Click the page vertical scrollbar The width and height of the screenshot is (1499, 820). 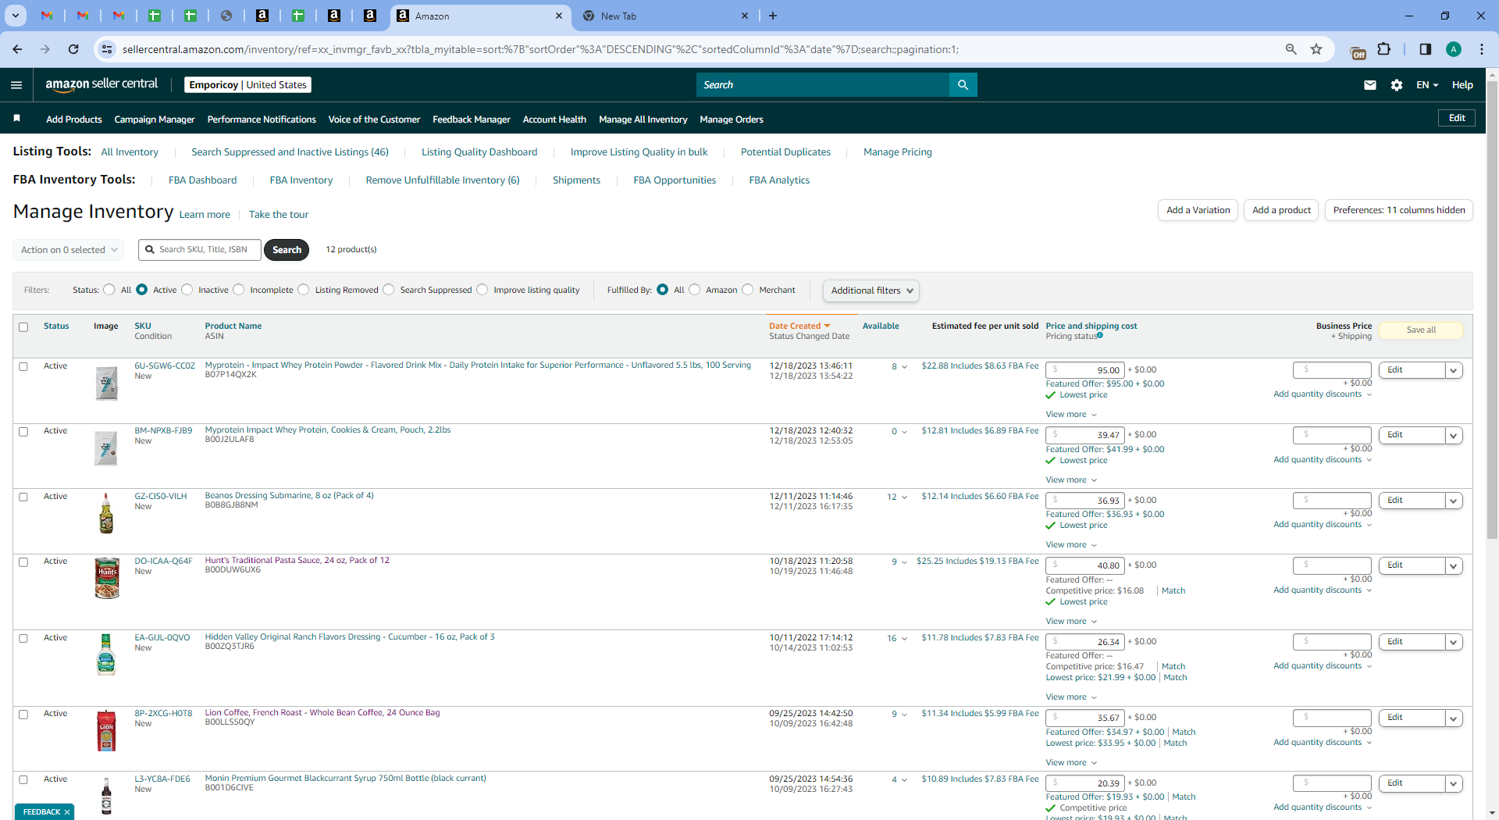point(1492,310)
